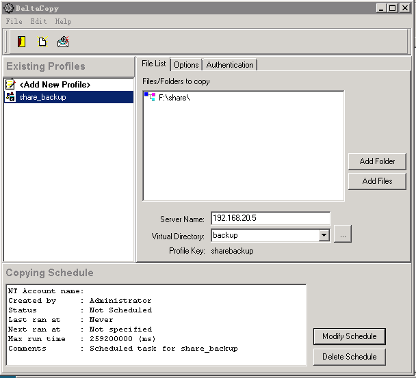Click the Server Name input field

(x=270, y=219)
